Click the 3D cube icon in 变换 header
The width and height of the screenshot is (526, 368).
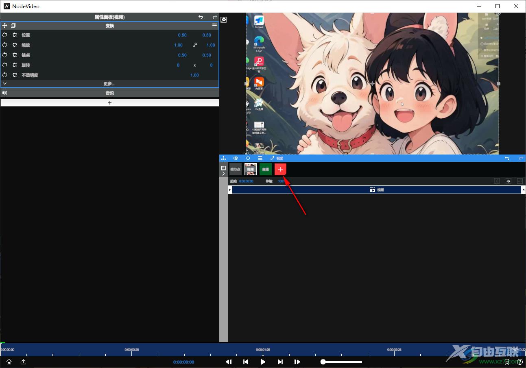pos(13,25)
